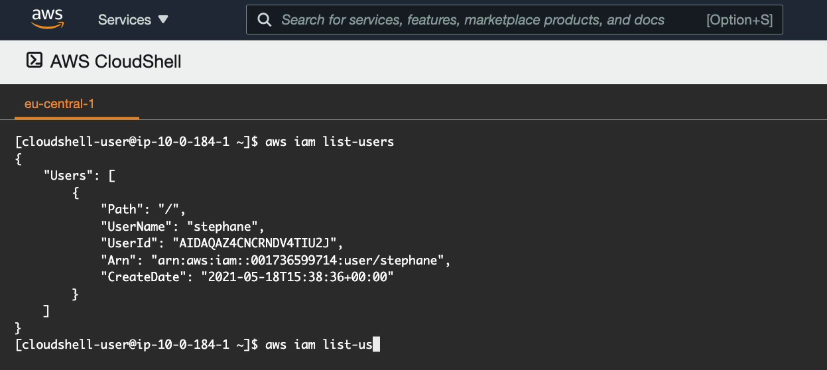Click the "Users": [ line
This screenshot has width=827, height=370.
pyautogui.click(x=79, y=175)
